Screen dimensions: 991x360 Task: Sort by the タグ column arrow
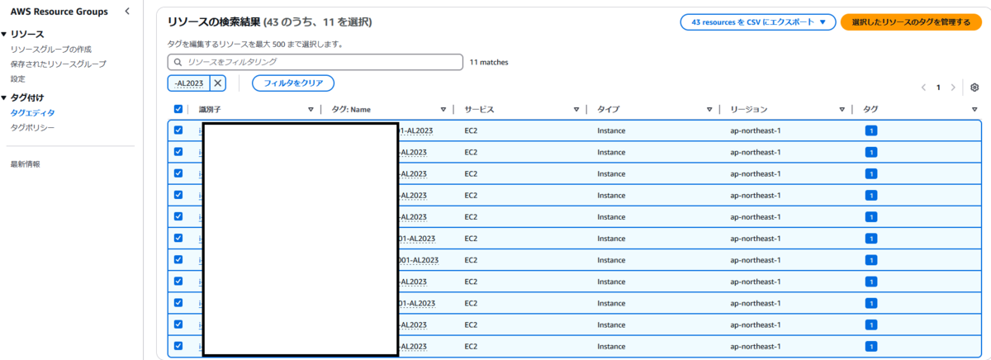(x=974, y=109)
